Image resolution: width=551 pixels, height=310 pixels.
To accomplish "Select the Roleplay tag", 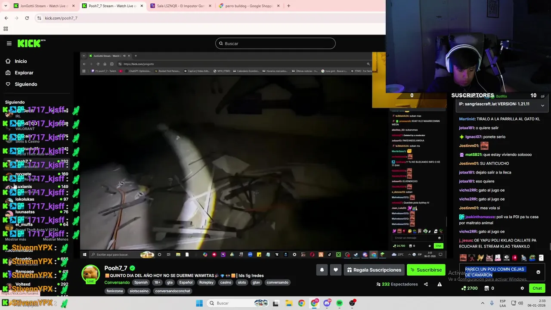I will pyautogui.click(x=206, y=282).
